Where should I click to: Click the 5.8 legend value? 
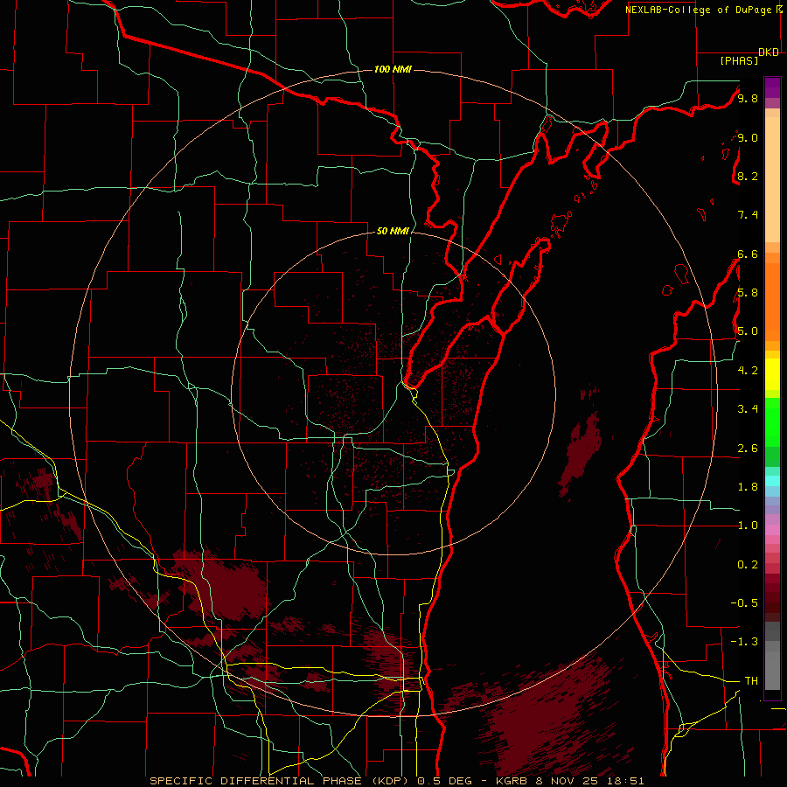[x=748, y=293]
